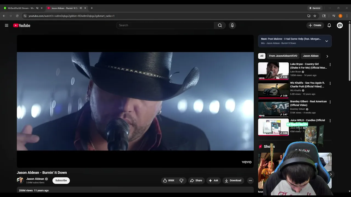Select the Jason Aldean filter chip
The width and height of the screenshot is (351, 197).
311,56
